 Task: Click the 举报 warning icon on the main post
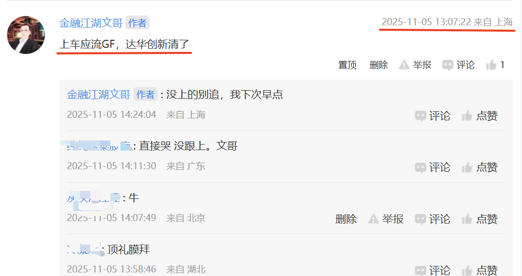[x=404, y=64]
